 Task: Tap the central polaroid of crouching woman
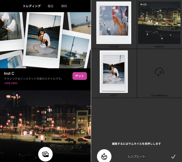(43, 40)
